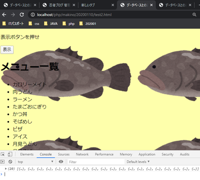Switch to the Elements tab
The height and width of the screenshot is (180, 200).
tap(27, 154)
